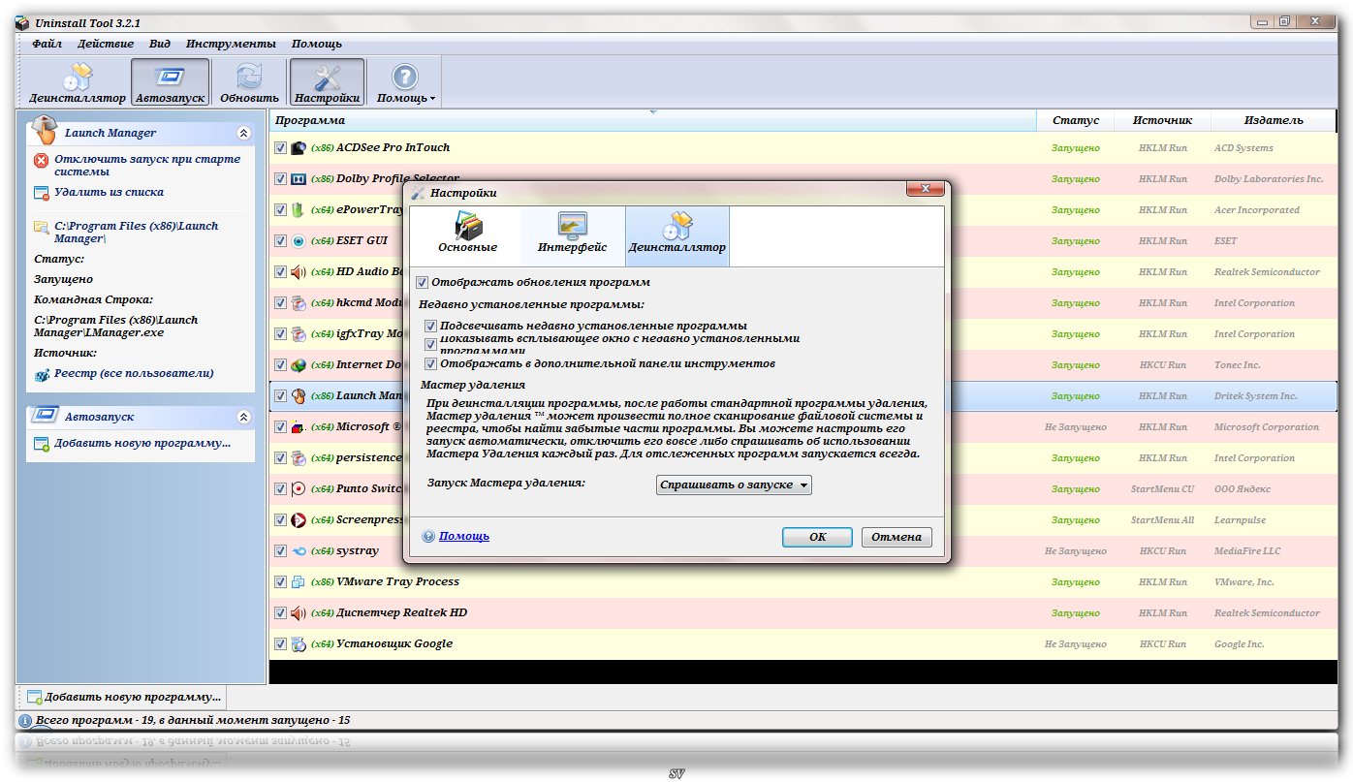Click the Отмена button in dialog

[896, 537]
